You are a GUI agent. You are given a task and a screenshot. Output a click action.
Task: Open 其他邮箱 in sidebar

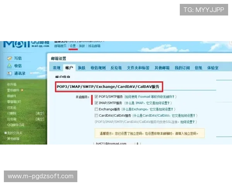tap(13, 139)
